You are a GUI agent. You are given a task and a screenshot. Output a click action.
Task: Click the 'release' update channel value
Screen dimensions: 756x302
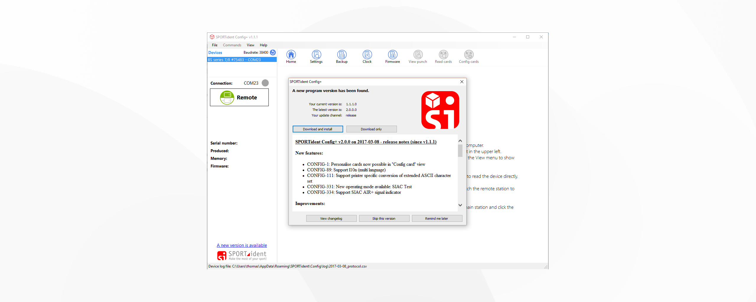(x=351, y=115)
